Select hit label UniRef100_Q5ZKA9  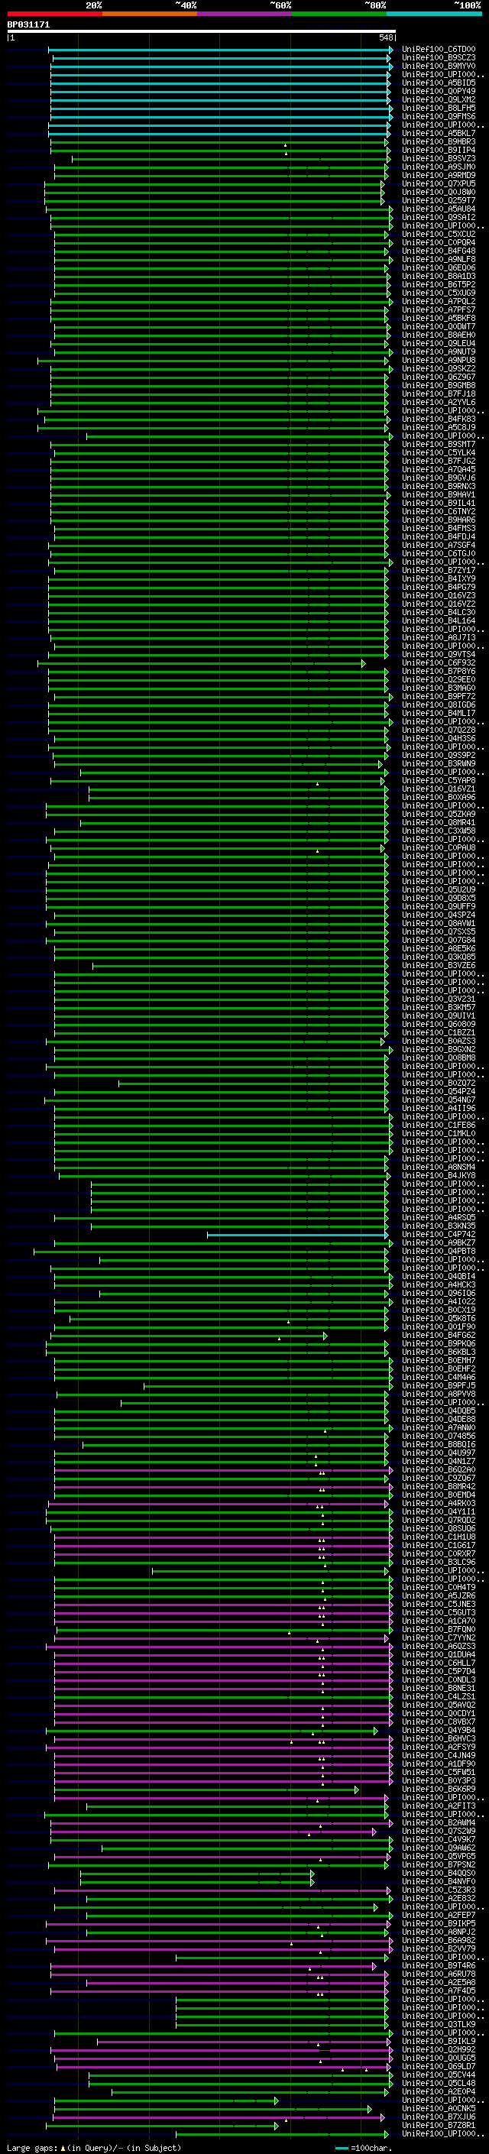[439, 815]
